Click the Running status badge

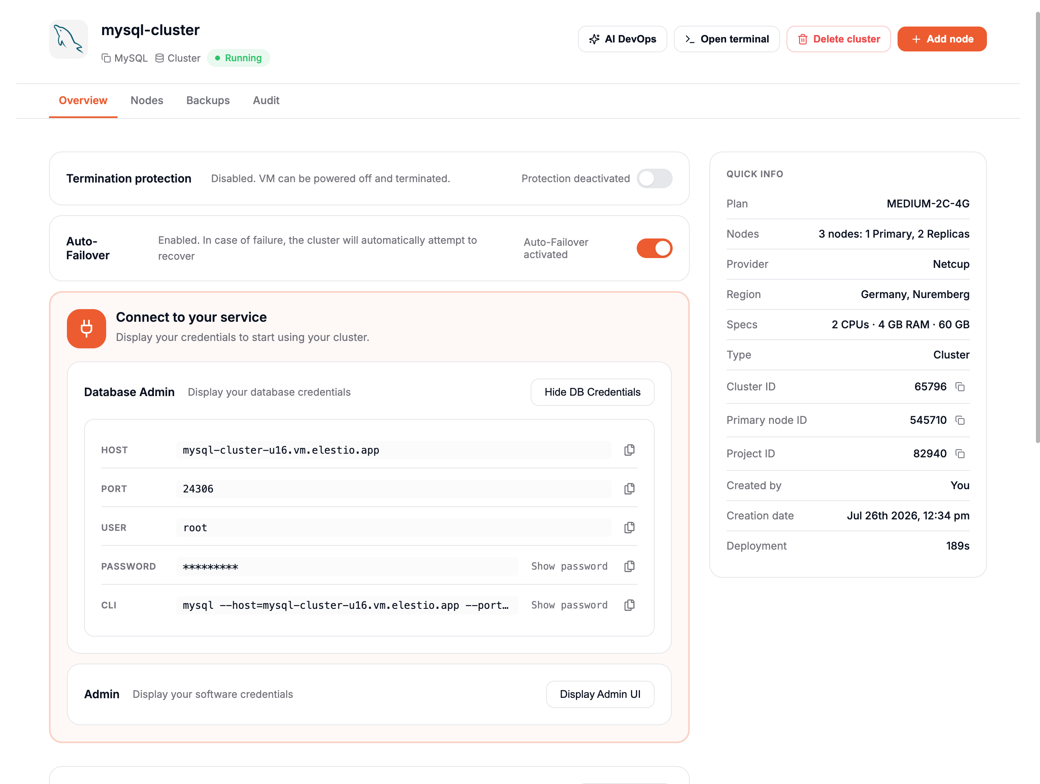pos(238,58)
